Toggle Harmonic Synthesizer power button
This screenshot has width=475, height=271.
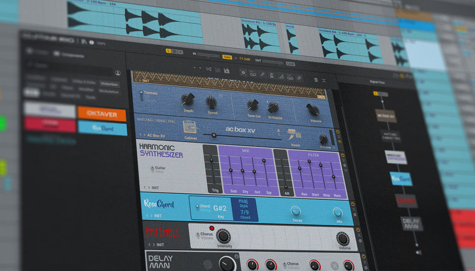[x=342, y=155]
